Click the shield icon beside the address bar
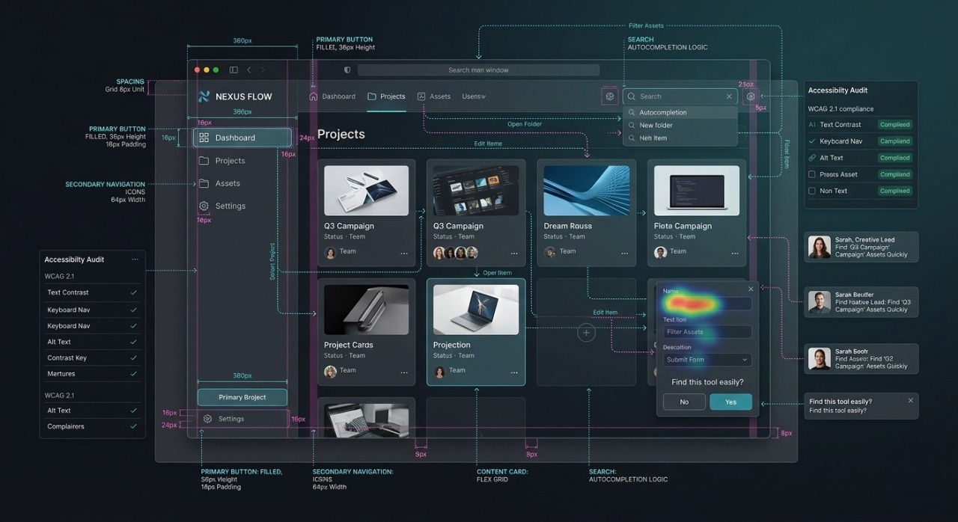 (x=347, y=70)
